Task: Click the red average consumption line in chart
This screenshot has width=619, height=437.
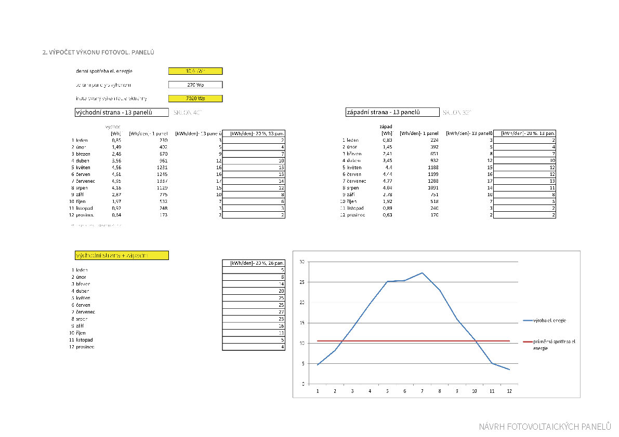Action: (405, 341)
